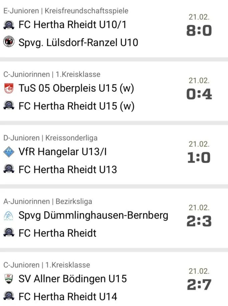This screenshot has width=228, height=306.
Task: Click the FC Hertha Rheidt U14 crest
Action: [x=9, y=296]
